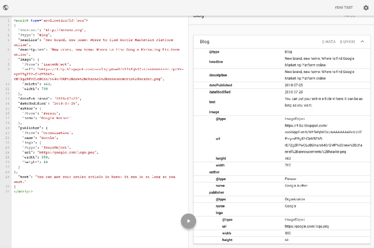Click the opening script tag line in editor
Viewport: 374px width, 248px height.
(x=51, y=20)
